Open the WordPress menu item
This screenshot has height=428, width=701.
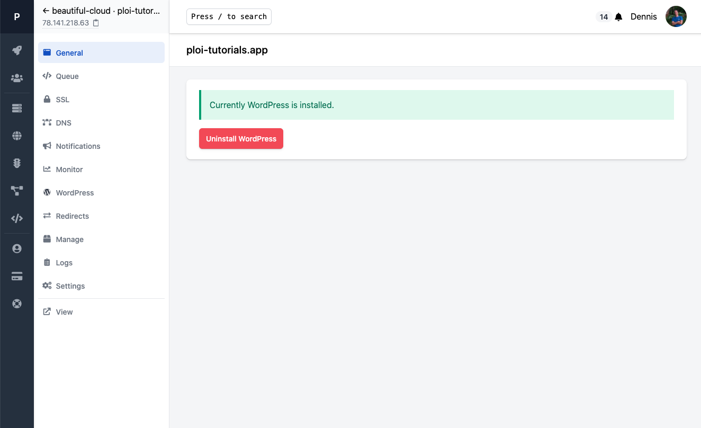(x=101, y=192)
